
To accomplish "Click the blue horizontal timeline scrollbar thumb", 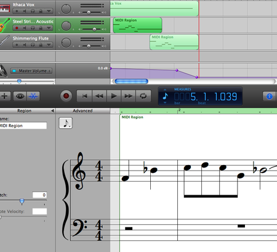I will (x=131, y=82).
